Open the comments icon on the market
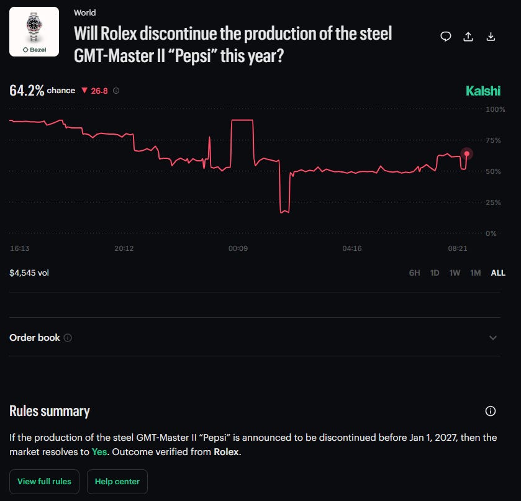This screenshot has height=501, width=521. pos(445,37)
